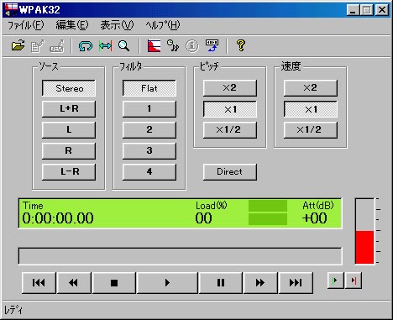393x320 pixels.
Task: Set speed to ×1/2
Action: coord(311,130)
